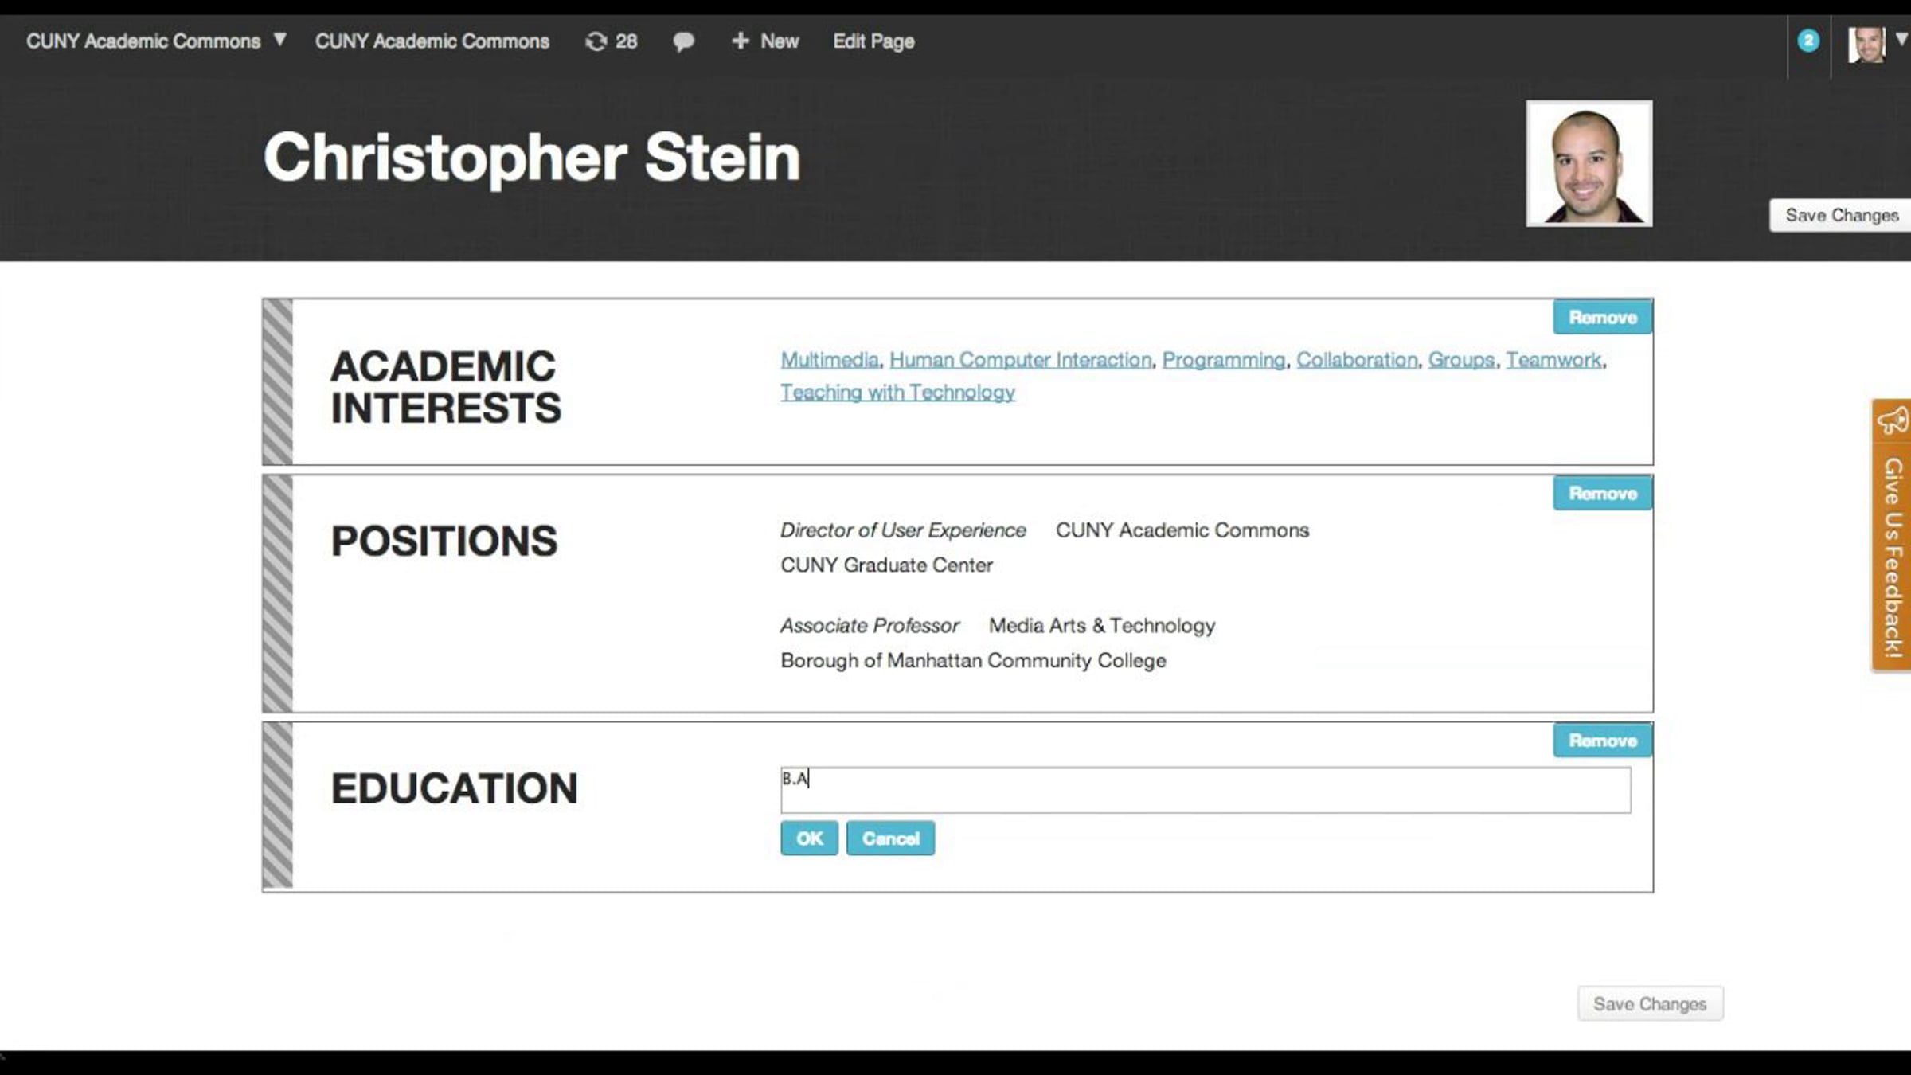Expand the user account menu arrow

[x=1901, y=40]
